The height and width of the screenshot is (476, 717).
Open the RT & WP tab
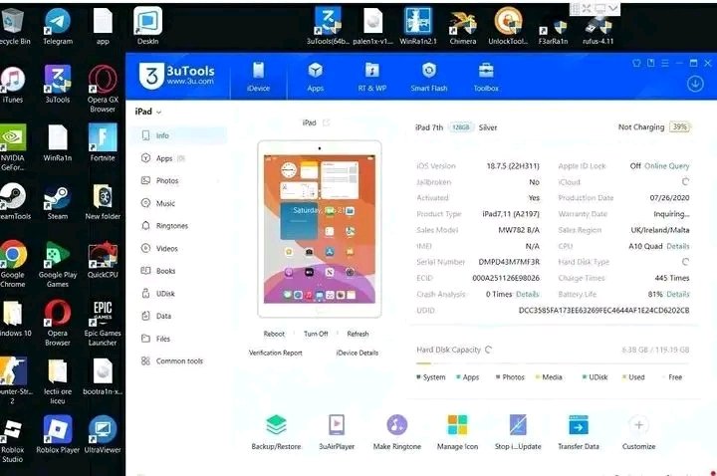pos(372,77)
